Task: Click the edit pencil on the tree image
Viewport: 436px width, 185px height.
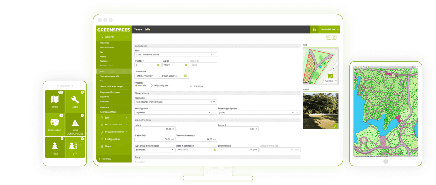Action: coord(335,126)
